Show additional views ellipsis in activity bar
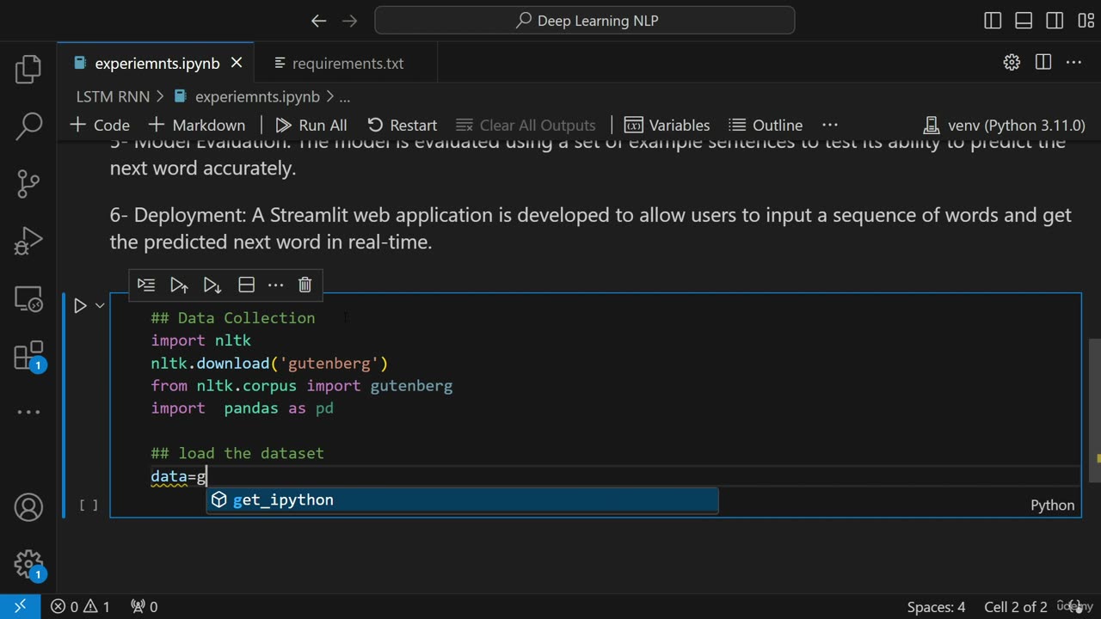 point(28,412)
